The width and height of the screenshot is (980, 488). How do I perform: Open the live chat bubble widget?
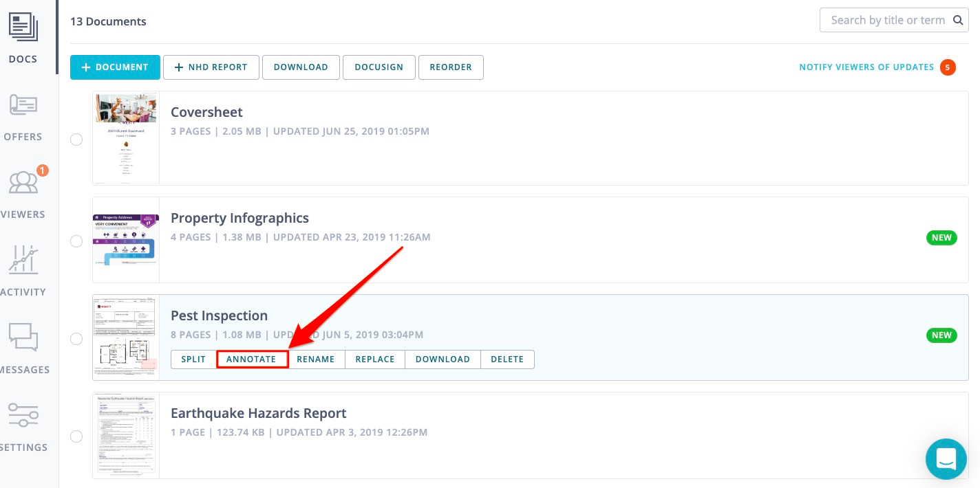tap(946, 458)
